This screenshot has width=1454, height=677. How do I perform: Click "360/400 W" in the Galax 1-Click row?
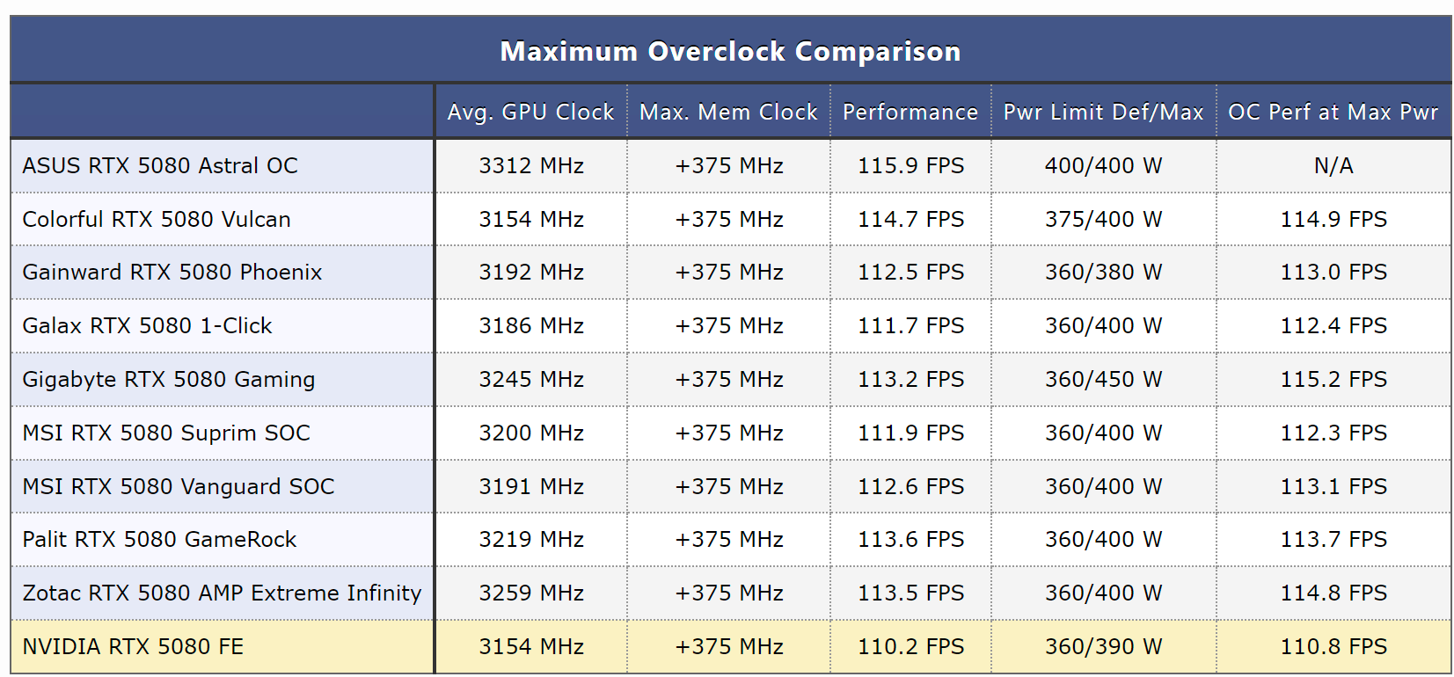(x=1104, y=325)
